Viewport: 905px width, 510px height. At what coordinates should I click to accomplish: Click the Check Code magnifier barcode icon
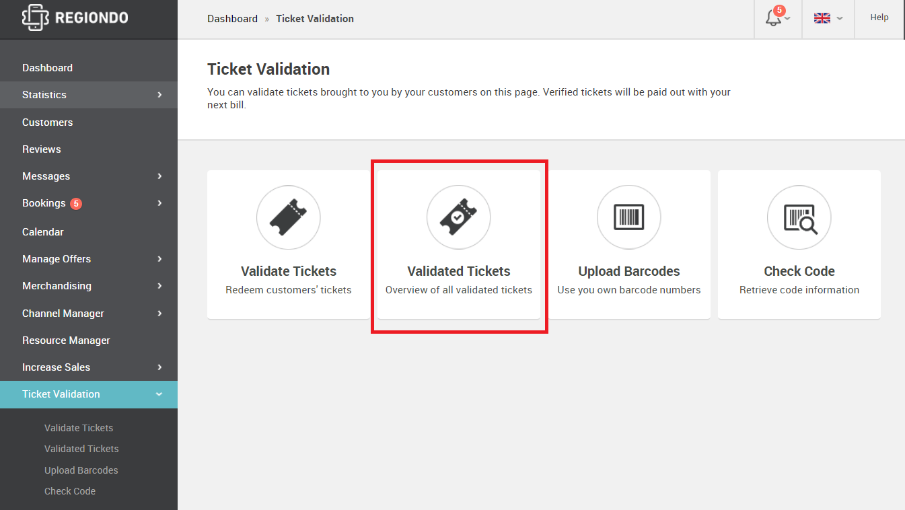(799, 217)
